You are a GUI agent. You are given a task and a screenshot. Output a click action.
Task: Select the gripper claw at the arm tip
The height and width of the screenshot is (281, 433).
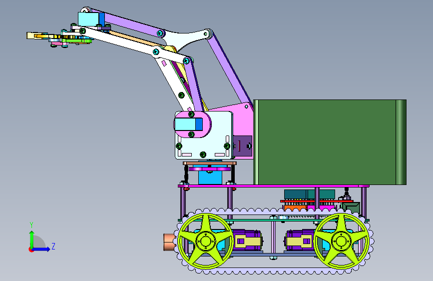click(37, 35)
